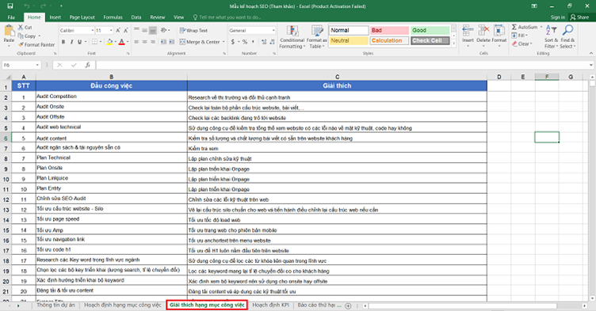Click the Align text right icon
This screenshot has height=311, width=596.
tap(153, 42)
